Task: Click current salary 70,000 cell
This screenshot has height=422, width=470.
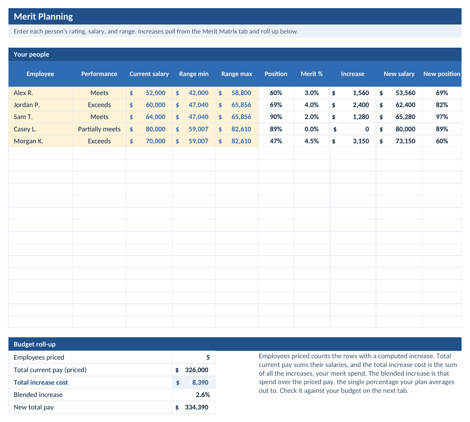Action: pyautogui.click(x=149, y=141)
